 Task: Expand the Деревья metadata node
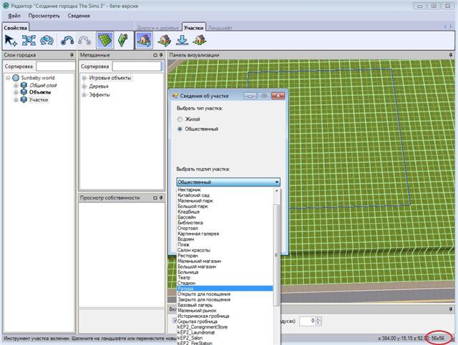(x=84, y=86)
